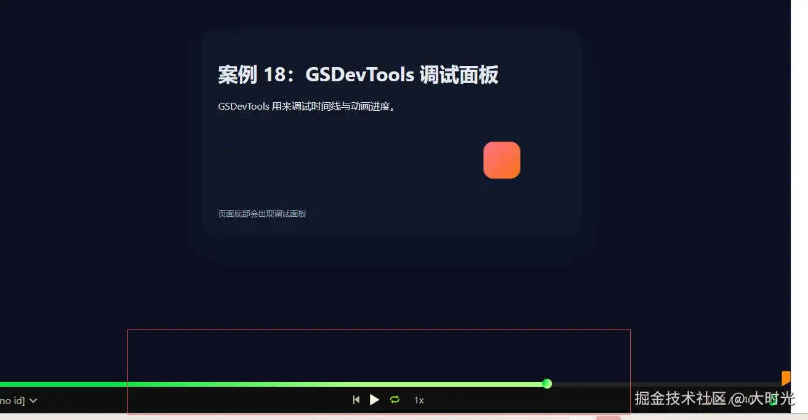The width and height of the screenshot is (808, 420).
Task: Open the [no id] animation dropdown
Action: (18, 400)
